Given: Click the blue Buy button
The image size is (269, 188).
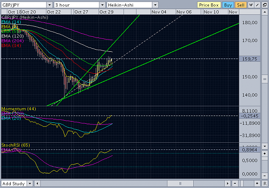Looking at the screenshot, I should pyautogui.click(x=228, y=5).
